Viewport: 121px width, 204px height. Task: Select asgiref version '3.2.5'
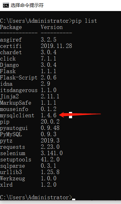click(x=49, y=40)
